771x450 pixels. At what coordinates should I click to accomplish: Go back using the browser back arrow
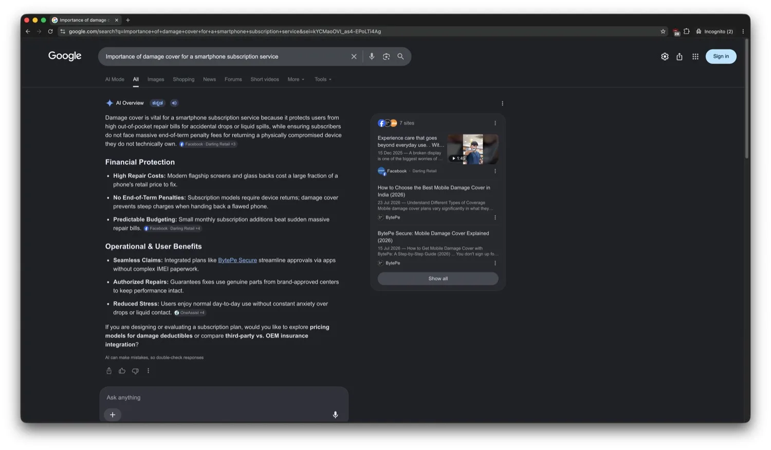pos(28,31)
